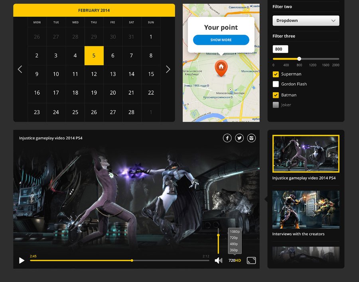Play the Injustice gameplay video
Viewport: 359px width, 282px height.
coord(22,260)
